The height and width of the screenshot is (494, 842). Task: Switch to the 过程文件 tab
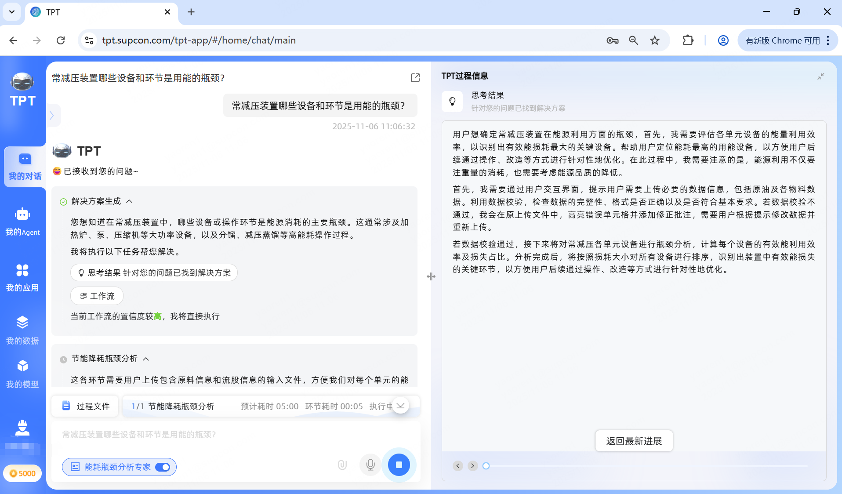(85, 406)
